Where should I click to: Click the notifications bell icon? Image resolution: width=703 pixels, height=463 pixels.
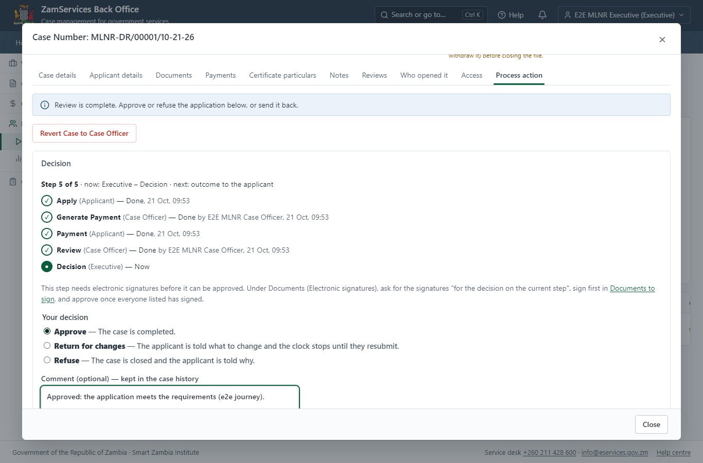[542, 15]
